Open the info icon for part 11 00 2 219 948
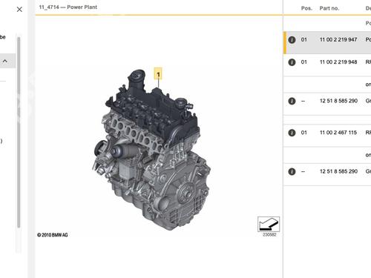371x278 pixels. click(292, 62)
